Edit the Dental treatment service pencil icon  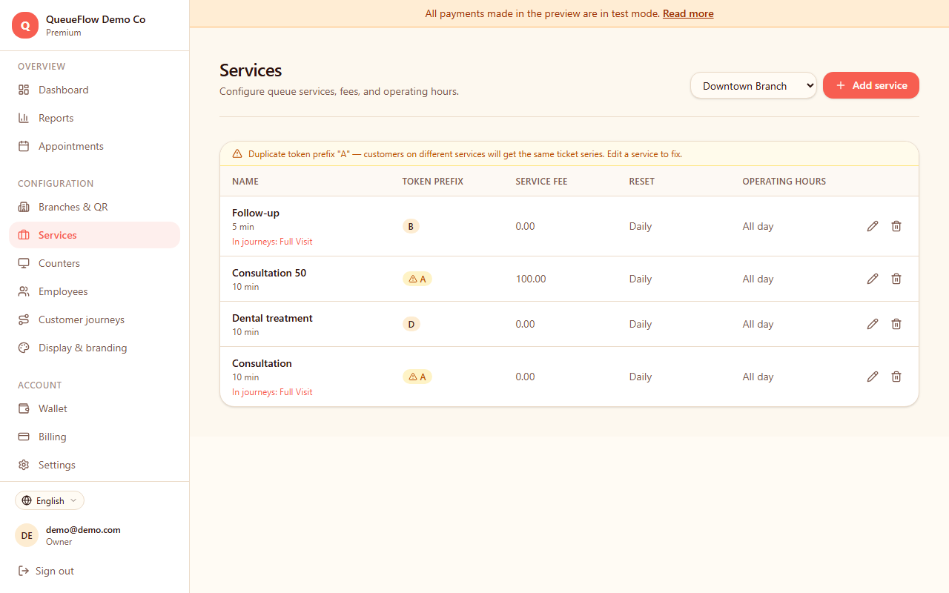click(x=873, y=324)
